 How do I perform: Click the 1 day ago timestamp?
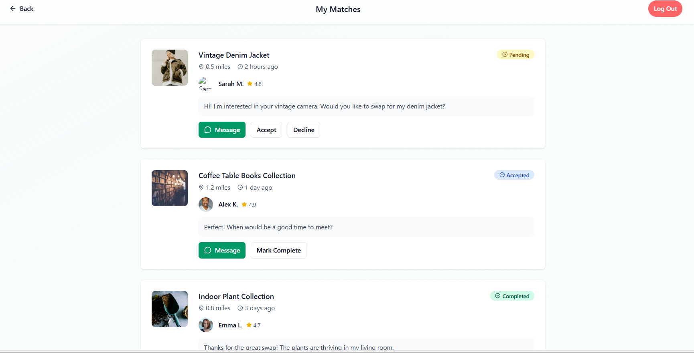(258, 188)
